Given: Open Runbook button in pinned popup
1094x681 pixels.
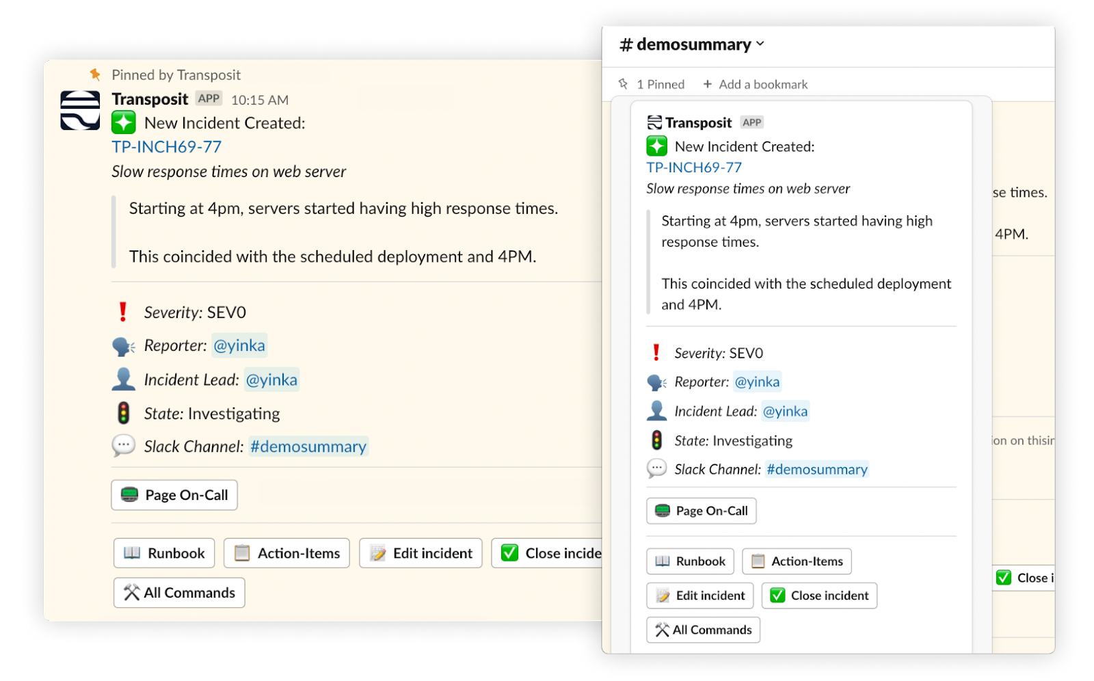Looking at the screenshot, I should coord(690,561).
